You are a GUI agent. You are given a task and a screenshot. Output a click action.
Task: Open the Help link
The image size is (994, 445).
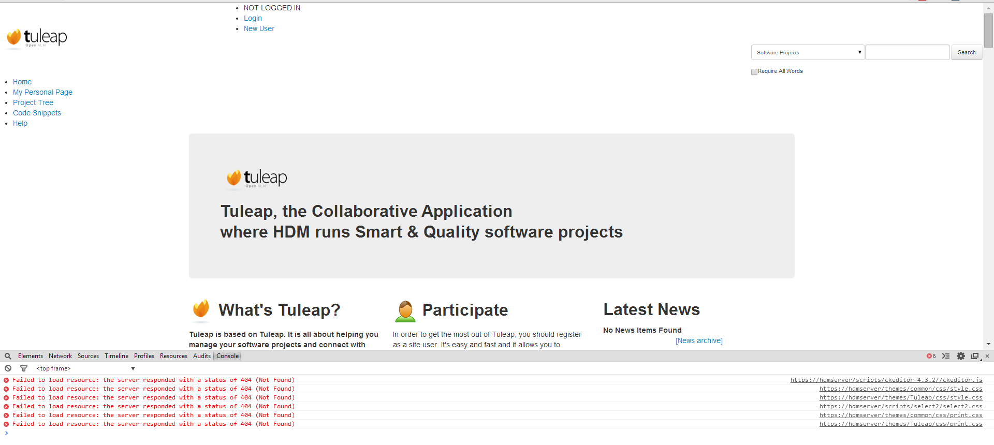(20, 123)
